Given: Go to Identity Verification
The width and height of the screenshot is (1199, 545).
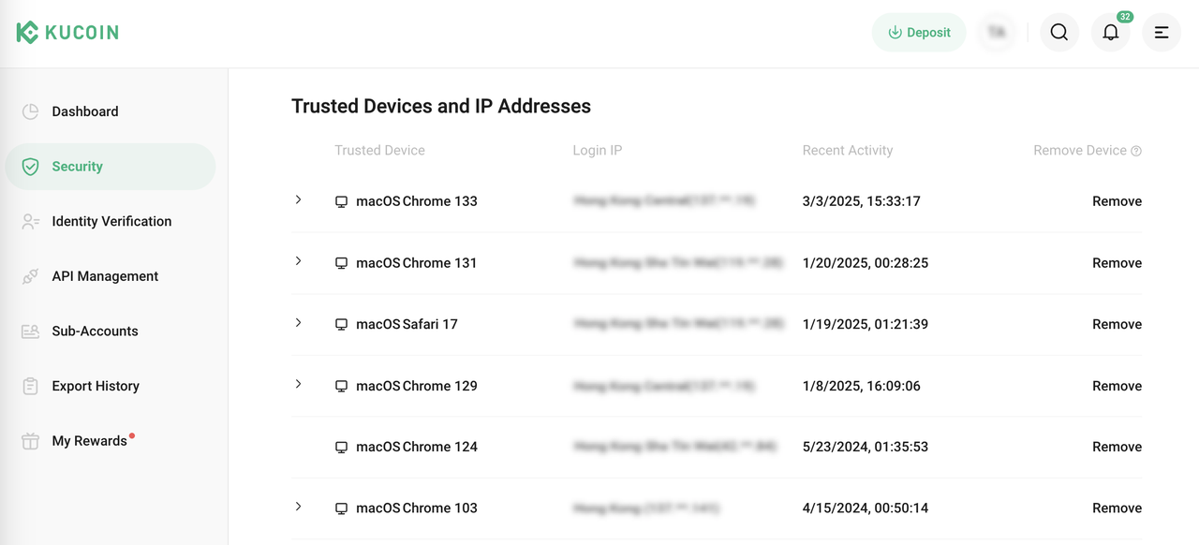Looking at the screenshot, I should point(111,222).
